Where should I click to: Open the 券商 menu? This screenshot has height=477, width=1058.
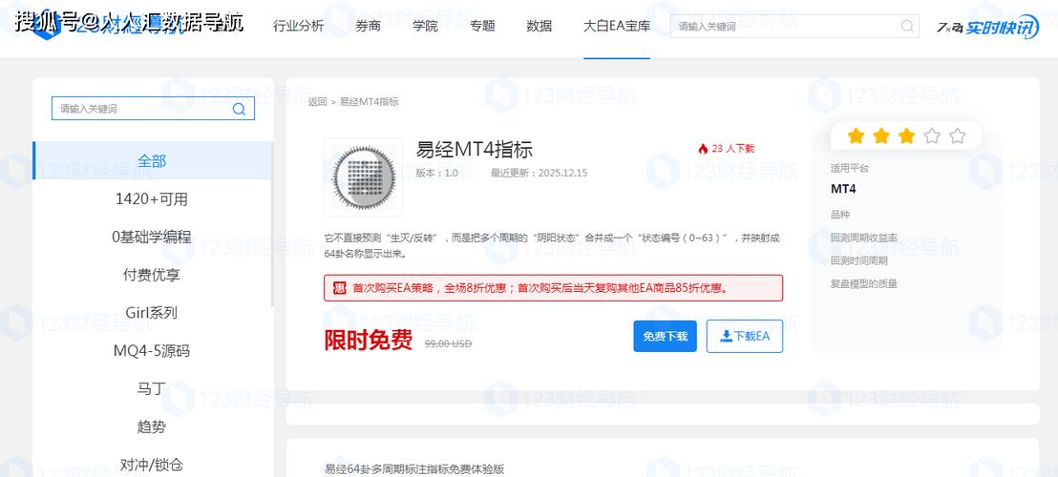[368, 27]
